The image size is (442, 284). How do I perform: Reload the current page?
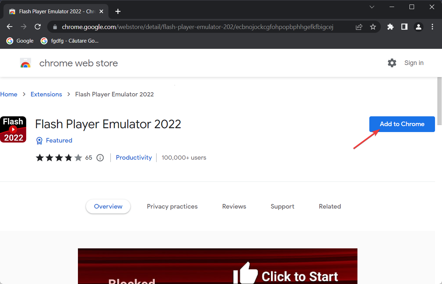[38, 27]
